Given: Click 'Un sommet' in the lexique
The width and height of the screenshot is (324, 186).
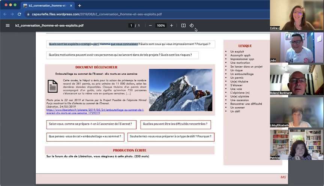Looking at the screenshot, I should coord(237,108).
